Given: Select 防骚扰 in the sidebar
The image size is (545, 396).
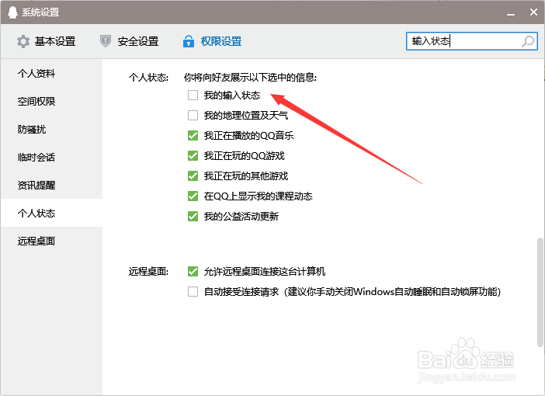Looking at the screenshot, I should click(x=51, y=130).
